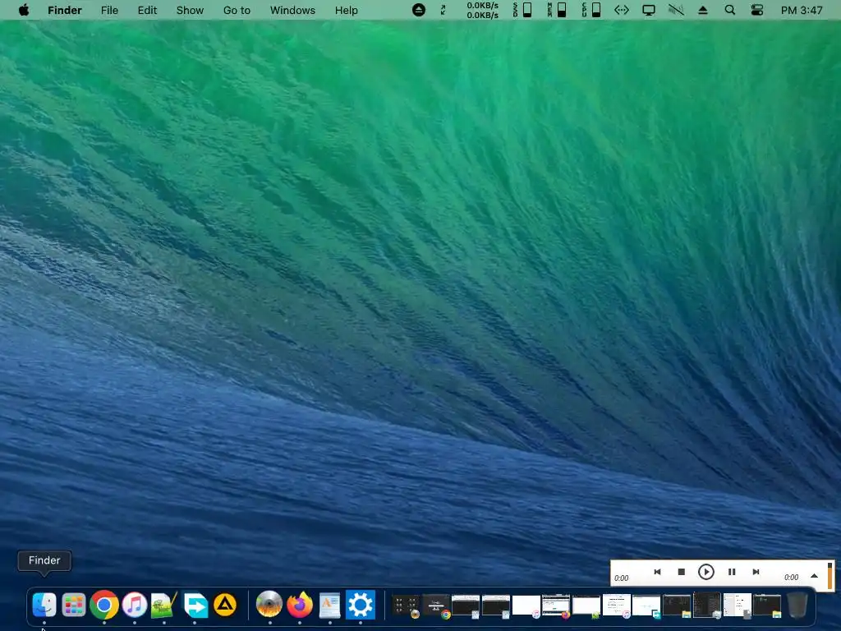Open the Edit menu
Screen dimensions: 841x631
point(147,10)
